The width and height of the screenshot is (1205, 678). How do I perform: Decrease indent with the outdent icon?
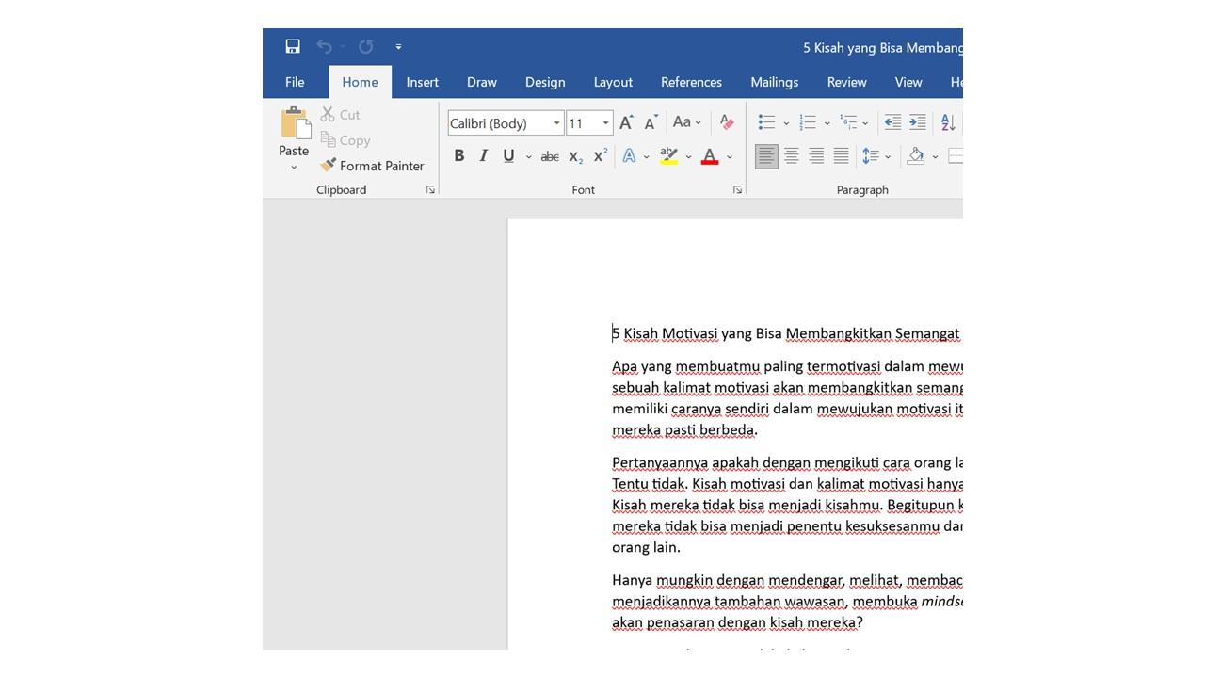892,122
